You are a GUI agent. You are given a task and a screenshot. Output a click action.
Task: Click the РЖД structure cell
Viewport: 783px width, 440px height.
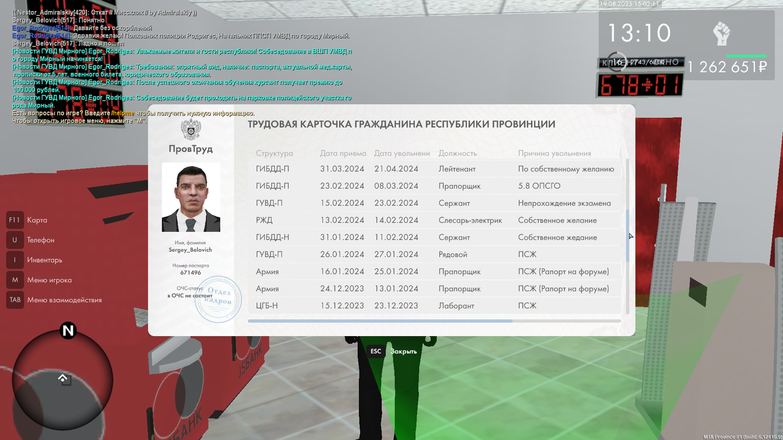[264, 220]
